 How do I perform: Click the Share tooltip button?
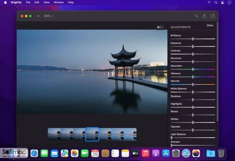click(x=210, y=25)
